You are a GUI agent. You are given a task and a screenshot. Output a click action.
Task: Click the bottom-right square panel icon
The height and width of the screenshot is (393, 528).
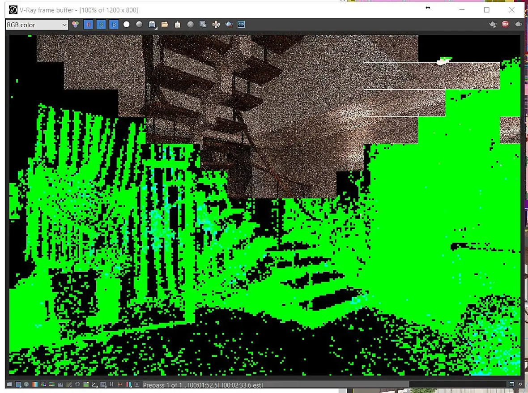511,384
